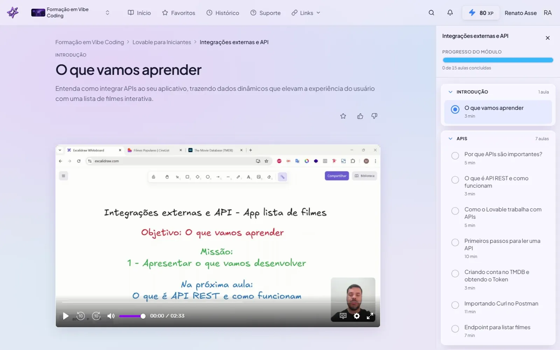Click the video time 00:00 / 02:33
The image size is (560, 350).
coord(167,316)
